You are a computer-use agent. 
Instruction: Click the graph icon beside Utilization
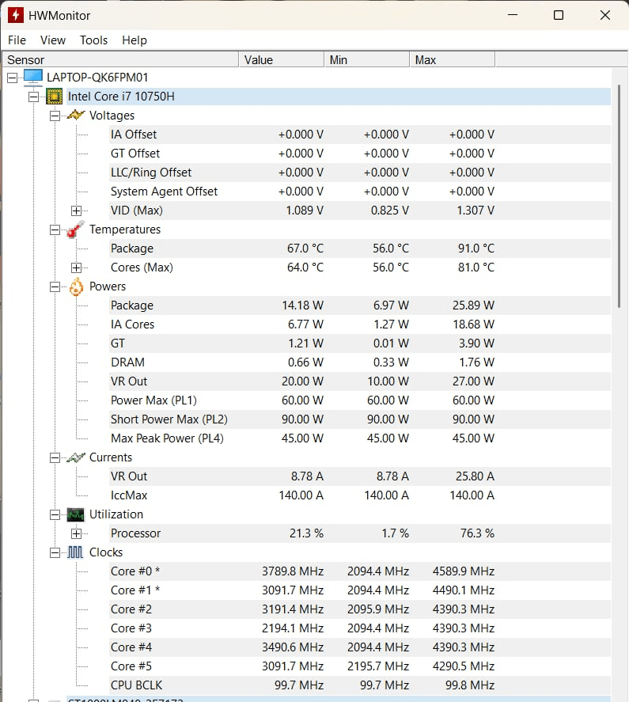(76, 514)
